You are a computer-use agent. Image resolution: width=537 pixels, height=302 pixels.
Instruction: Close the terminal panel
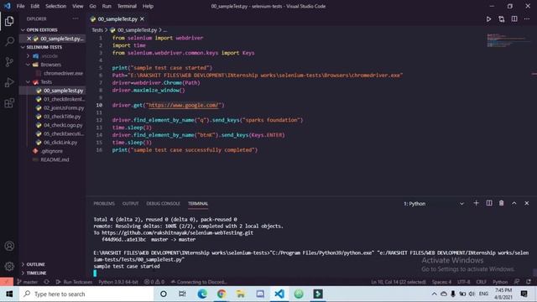click(527, 203)
